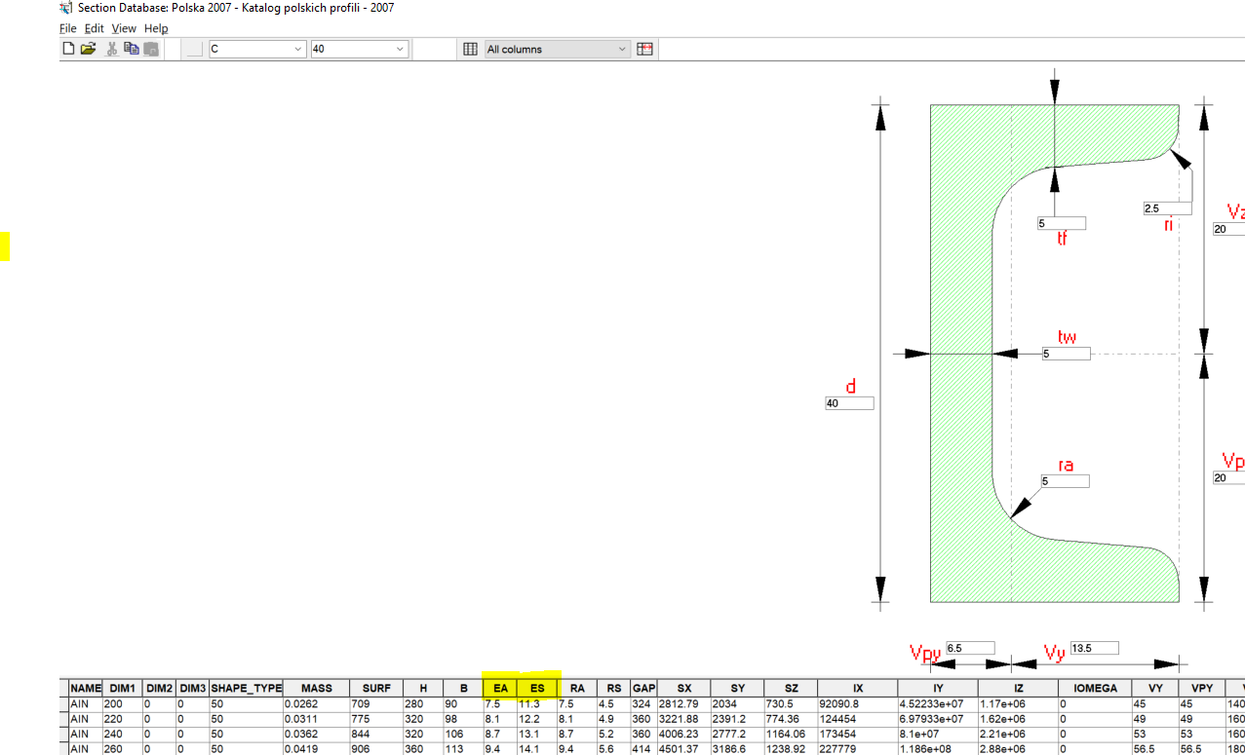The image size is (1245, 755).
Task: Click the ra radius field with 5
Action: 1065,481
